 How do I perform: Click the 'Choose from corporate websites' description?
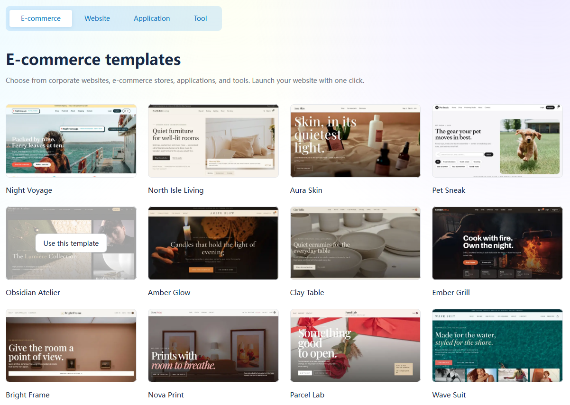pyautogui.click(x=185, y=81)
